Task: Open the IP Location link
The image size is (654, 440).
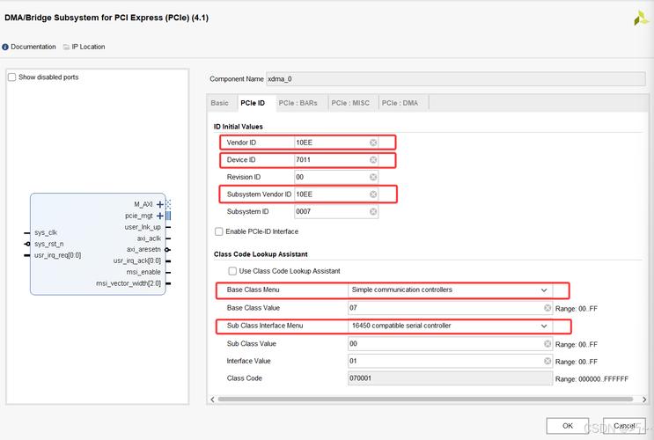Action: 88,47
